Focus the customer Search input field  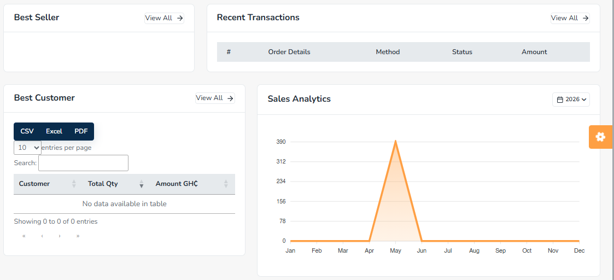[x=84, y=163]
